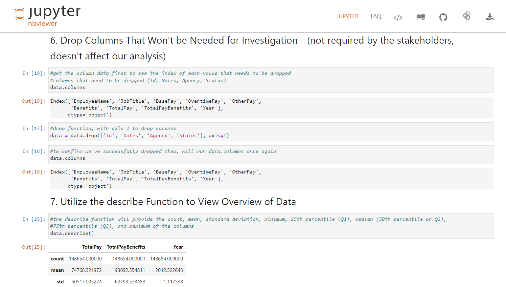Click the std value 1.117538 for Year

[x=173, y=282]
